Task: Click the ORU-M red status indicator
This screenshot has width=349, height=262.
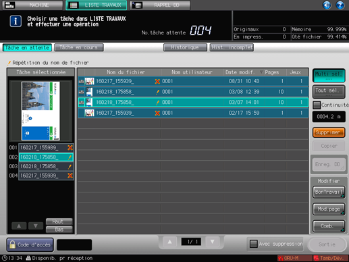Action: point(294,258)
